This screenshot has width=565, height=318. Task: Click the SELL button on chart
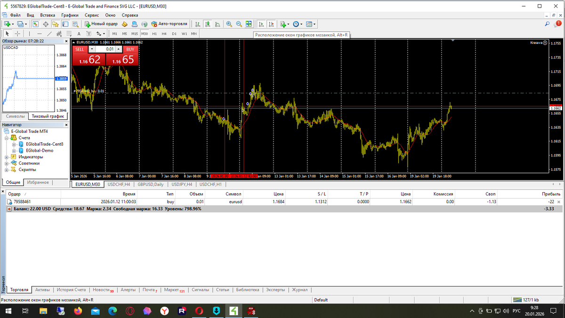80,49
